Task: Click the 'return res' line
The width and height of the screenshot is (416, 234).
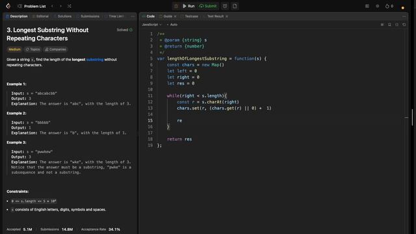Action: [179, 139]
